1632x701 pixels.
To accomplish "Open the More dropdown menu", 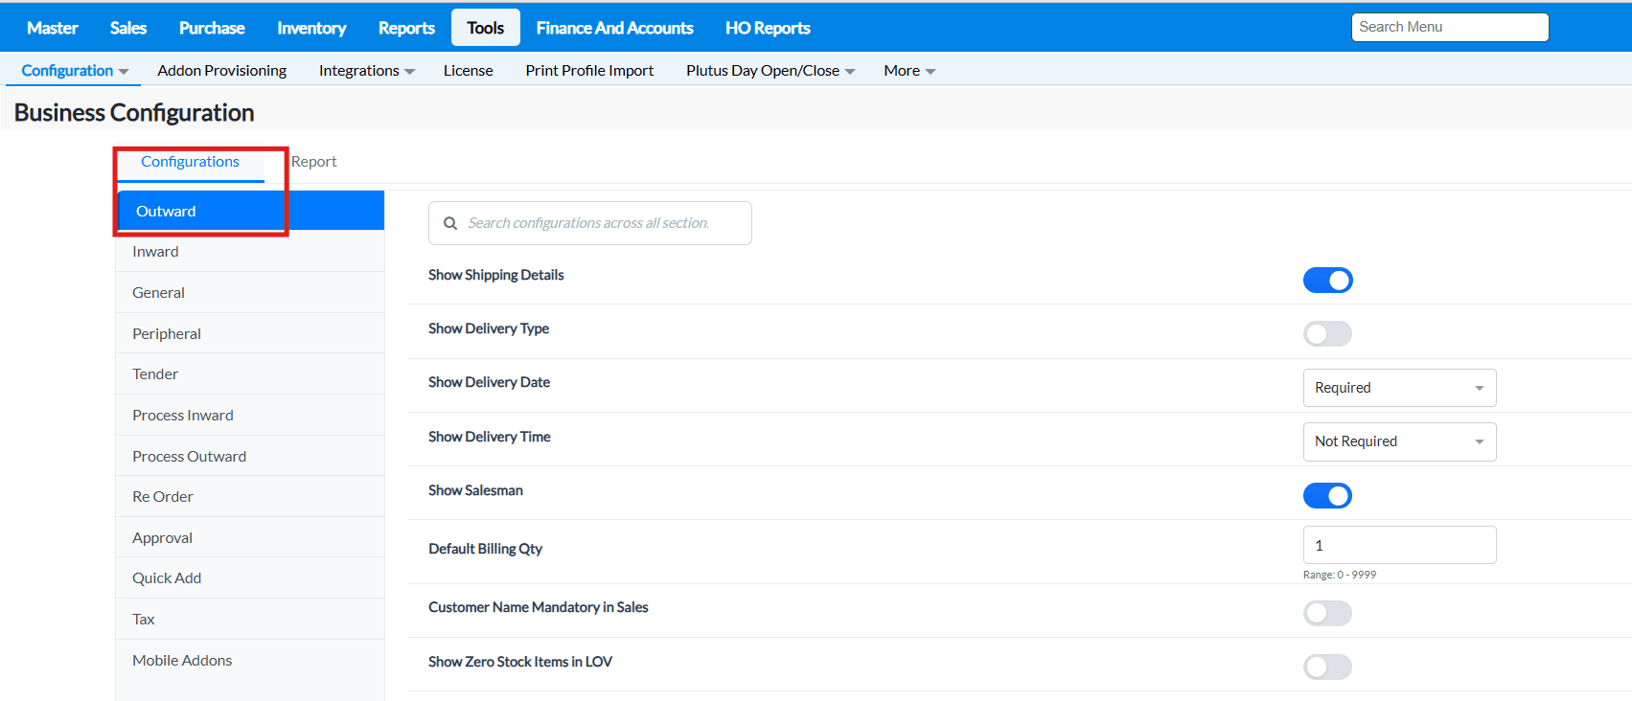I will [908, 71].
